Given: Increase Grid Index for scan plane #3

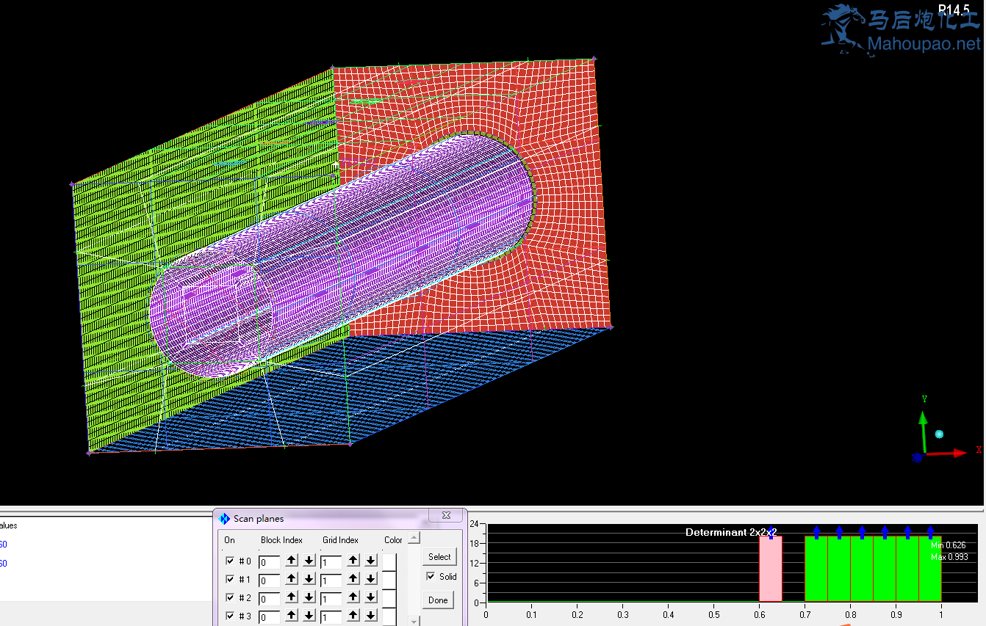Looking at the screenshot, I should coord(353,616).
